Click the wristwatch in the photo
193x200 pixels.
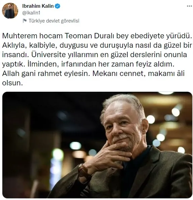pyautogui.click(x=83, y=170)
